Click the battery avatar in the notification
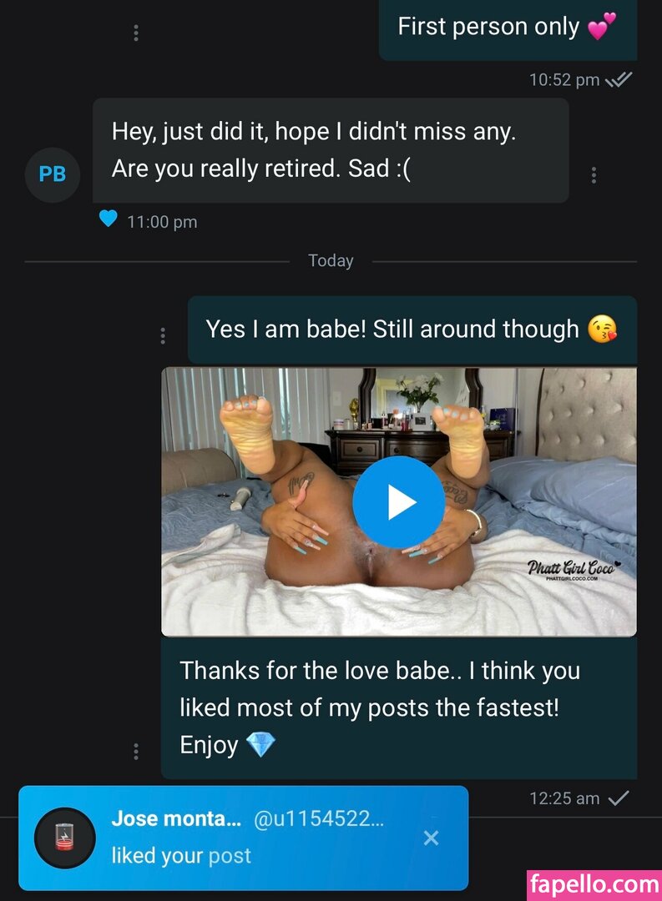Screen dimensions: 662x901 click(x=64, y=838)
